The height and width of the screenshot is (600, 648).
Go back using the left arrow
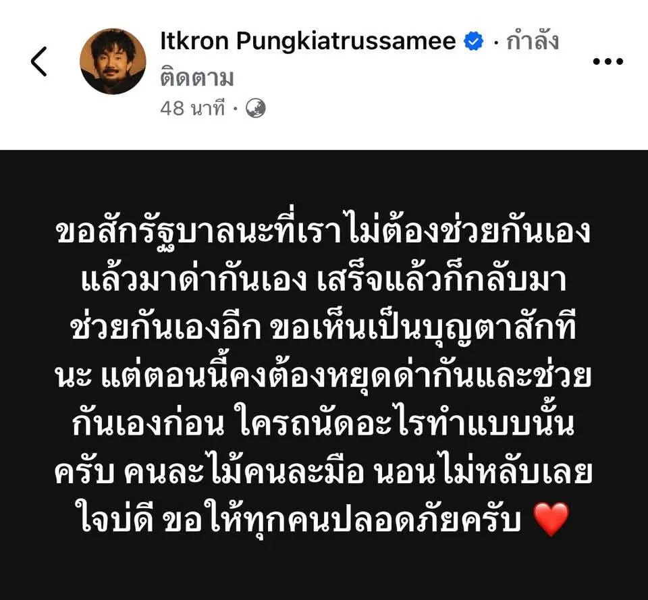39,61
